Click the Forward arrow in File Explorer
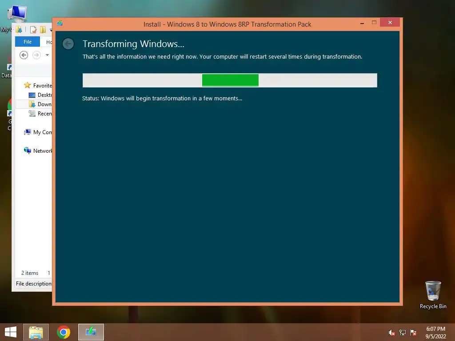The width and height of the screenshot is (455, 341). click(36, 55)
